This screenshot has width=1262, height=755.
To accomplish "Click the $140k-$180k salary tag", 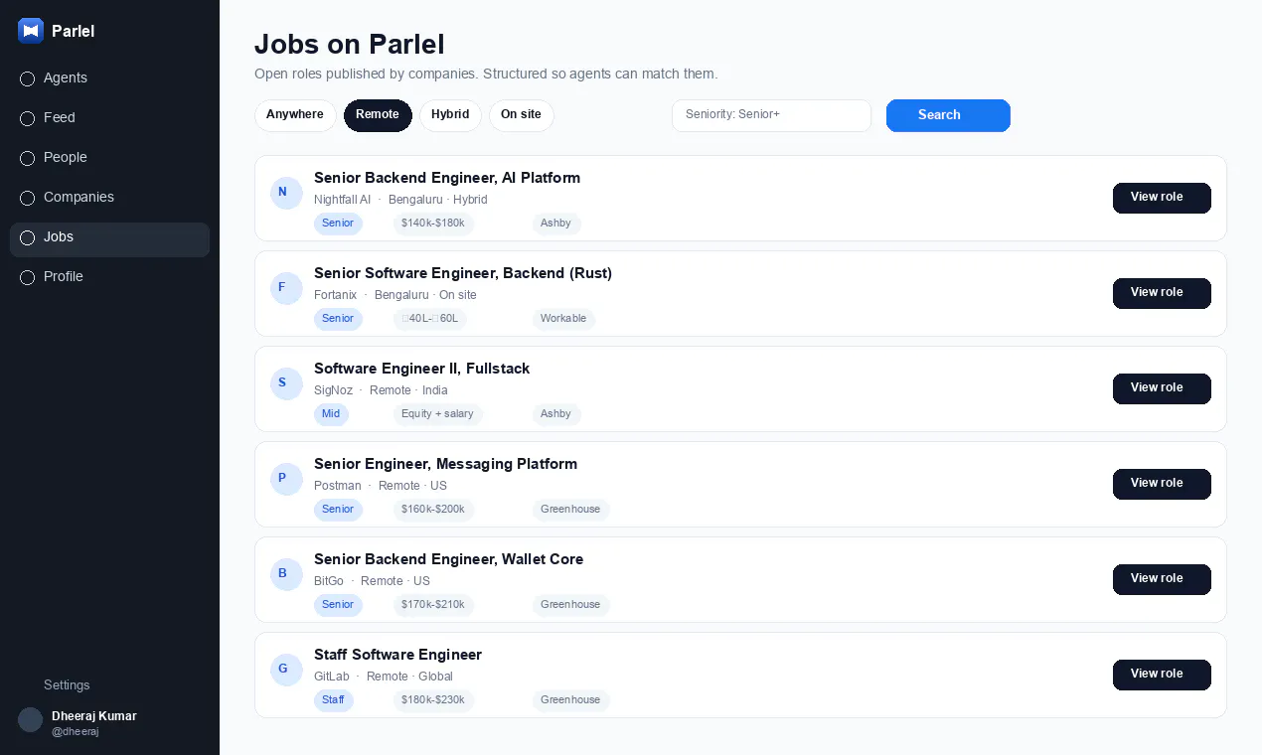I will pyautogui.click(x=433, y=224).
